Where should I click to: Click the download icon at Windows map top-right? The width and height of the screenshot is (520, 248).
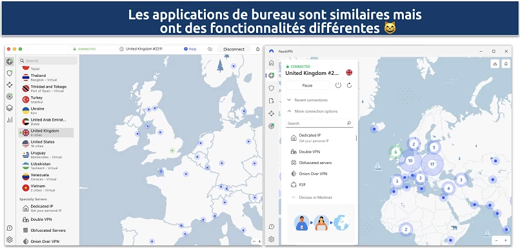click(495, 64)
